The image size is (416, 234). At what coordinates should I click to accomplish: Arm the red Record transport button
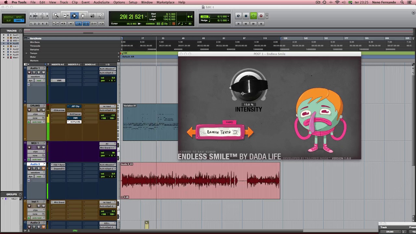click(x=261, y=16)
